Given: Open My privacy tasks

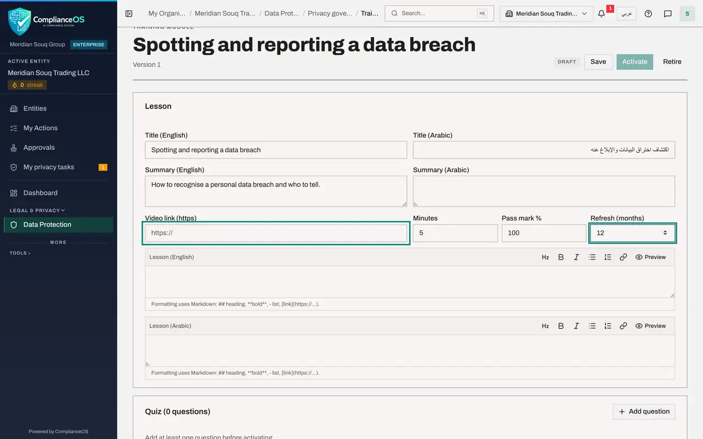Looking at the screenshot, I should pyautogui.click(x=58, y=167).
